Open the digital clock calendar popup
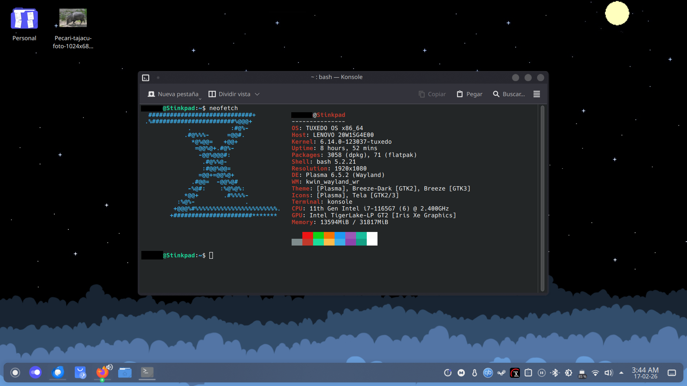This screenshot has width=687, height=386. [645, 373]
